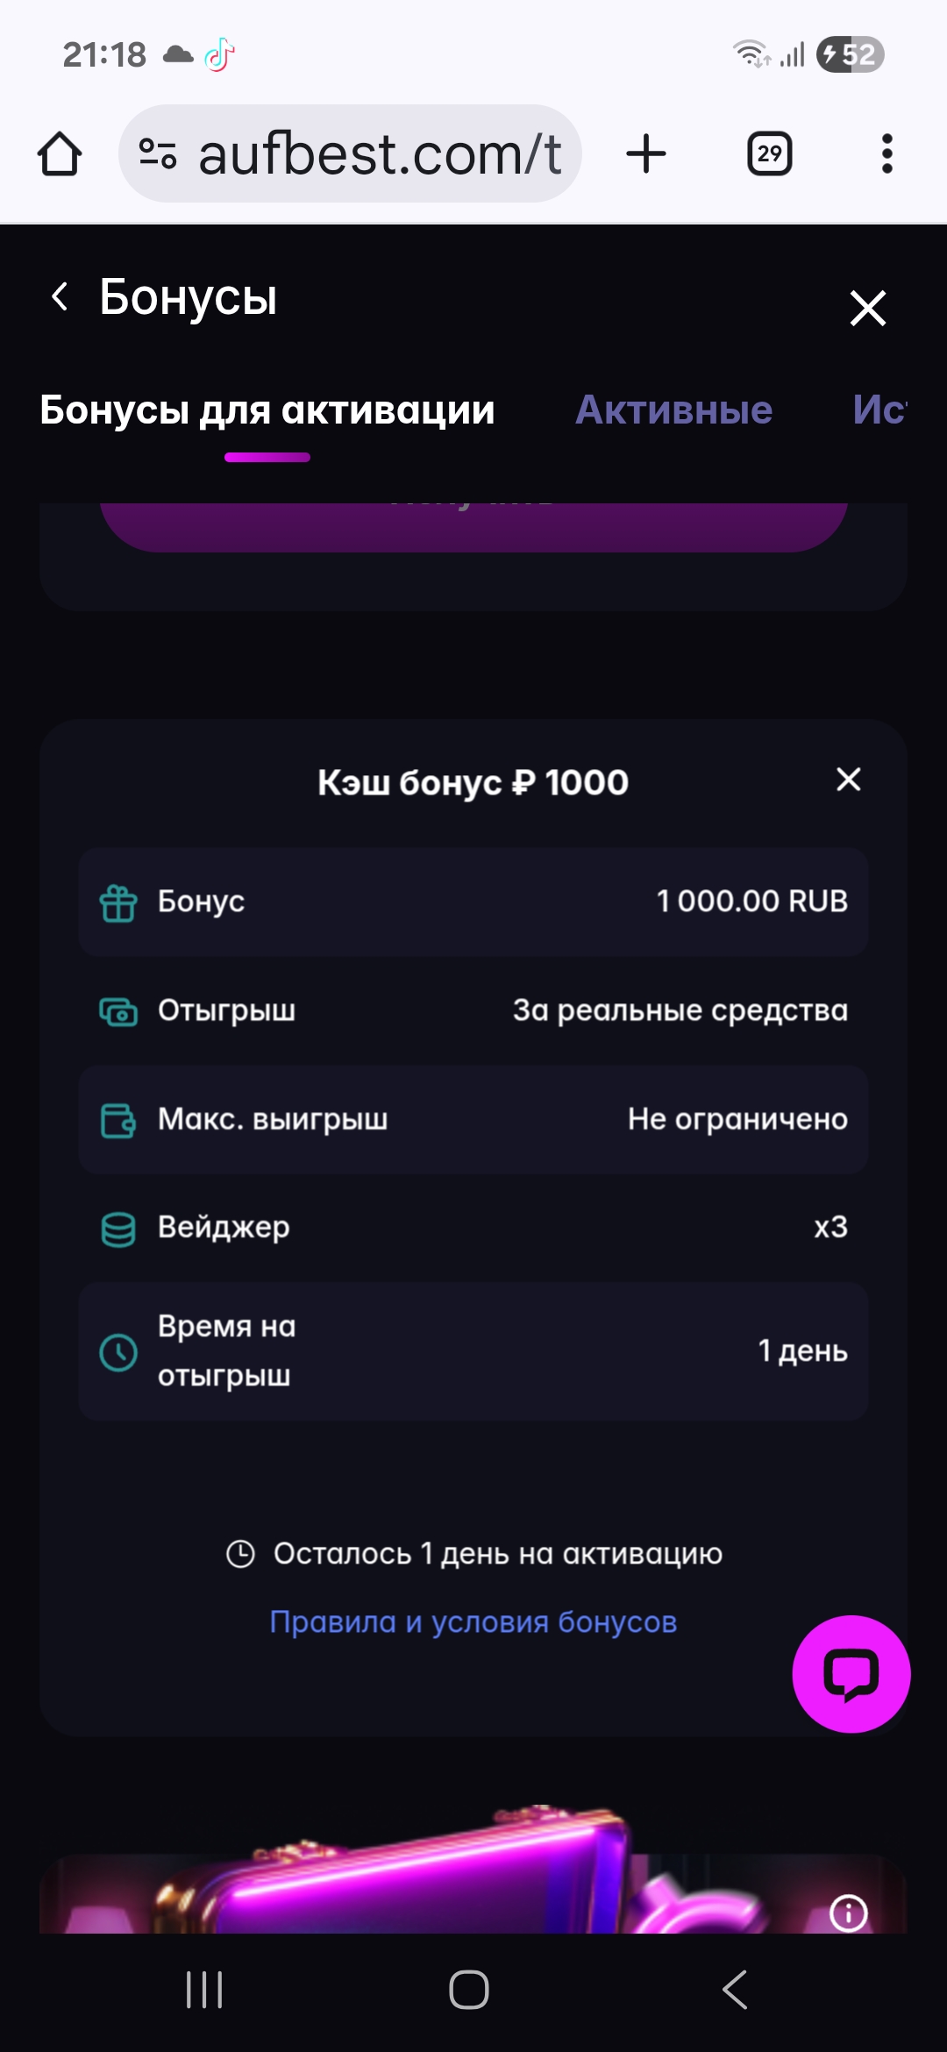This screenshot has height=2052, width=947.
Task: Open a new browser tab
Action: click(646, 154)
